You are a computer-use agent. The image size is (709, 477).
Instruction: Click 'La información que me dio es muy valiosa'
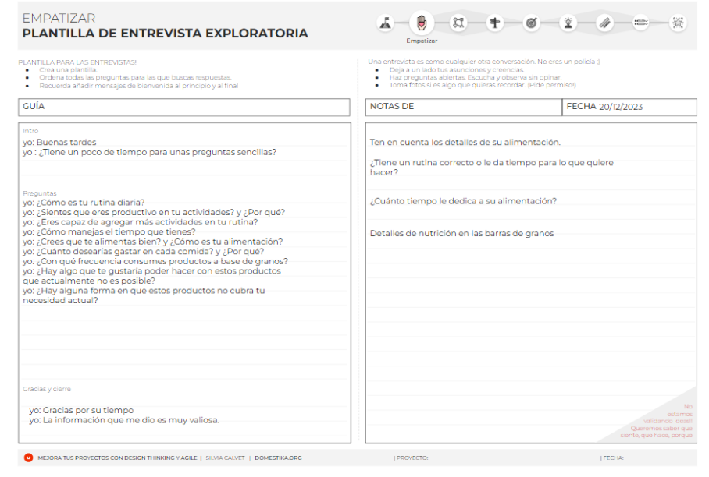pyautogui.click(x=130, y=420)
